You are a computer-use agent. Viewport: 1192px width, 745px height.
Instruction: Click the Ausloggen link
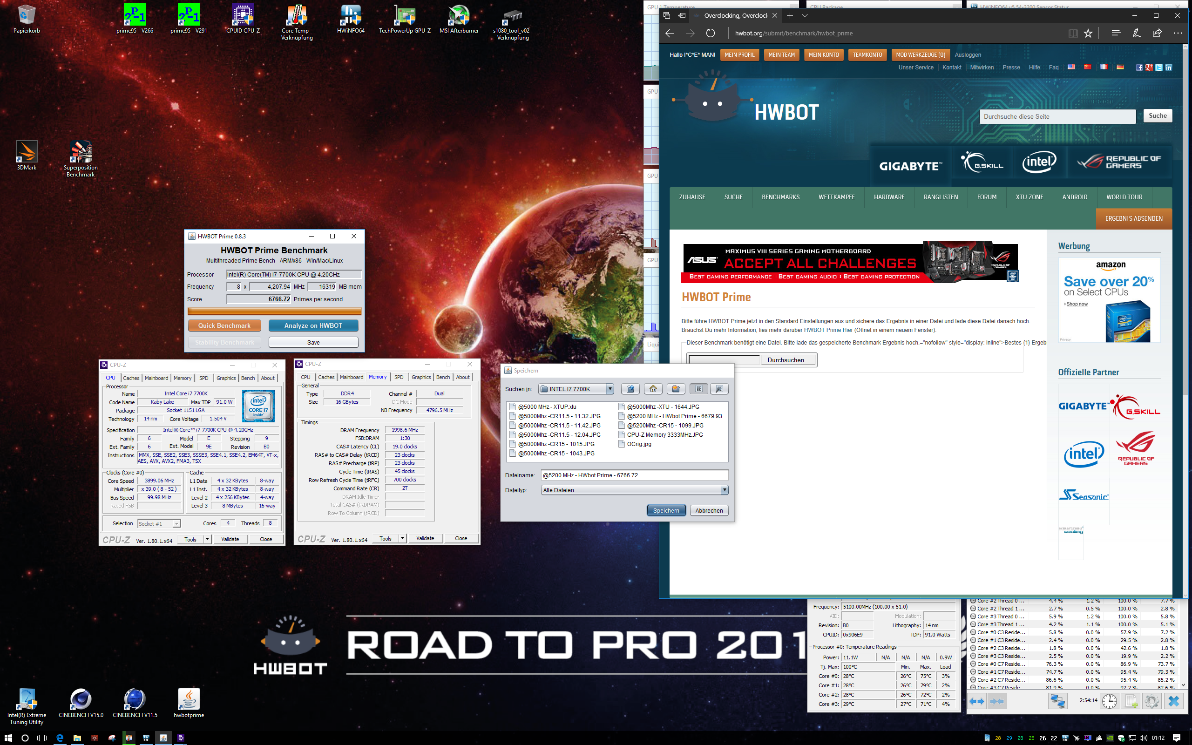click(968, 54)
